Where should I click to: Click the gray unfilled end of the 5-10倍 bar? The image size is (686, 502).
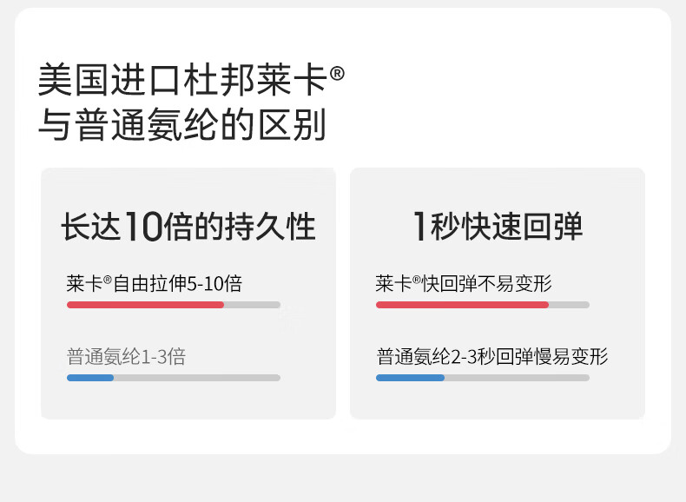click(252, 305)
